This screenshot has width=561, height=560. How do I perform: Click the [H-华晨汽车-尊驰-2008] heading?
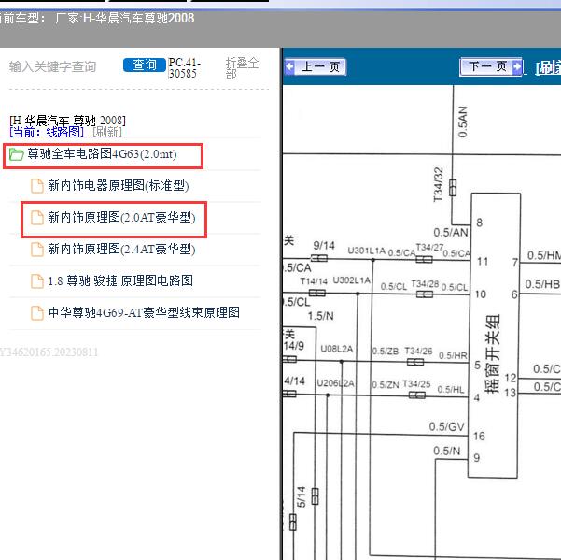tap(67, 120)
